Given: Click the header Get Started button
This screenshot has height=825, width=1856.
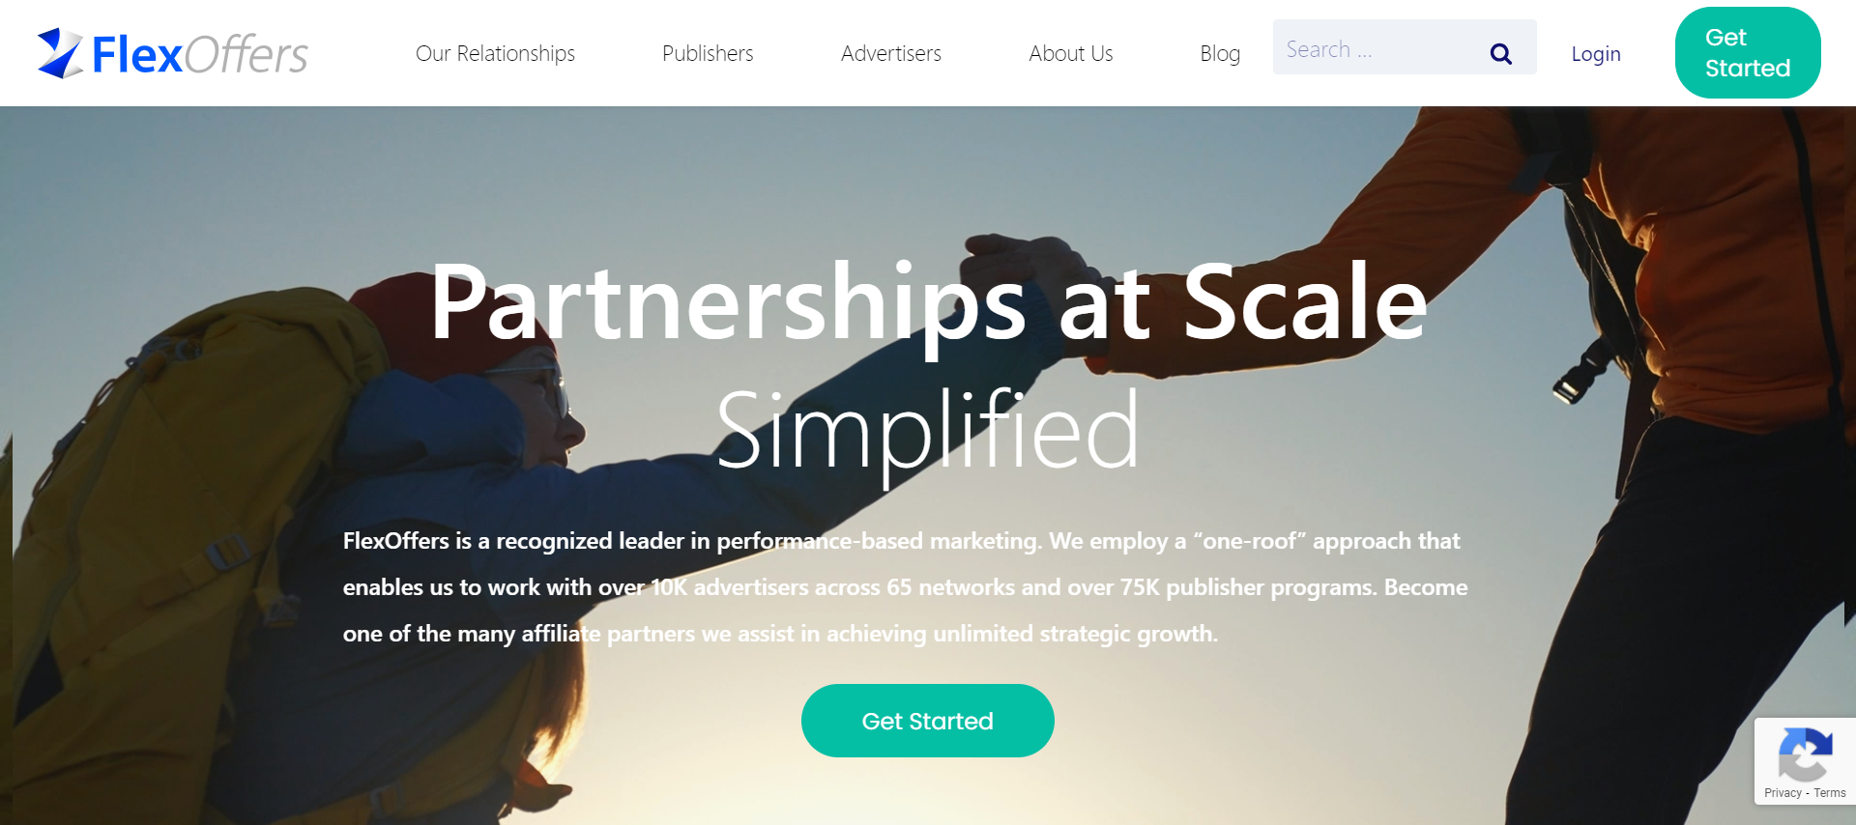Looking at the screenshot, I should pos(1748,53).
